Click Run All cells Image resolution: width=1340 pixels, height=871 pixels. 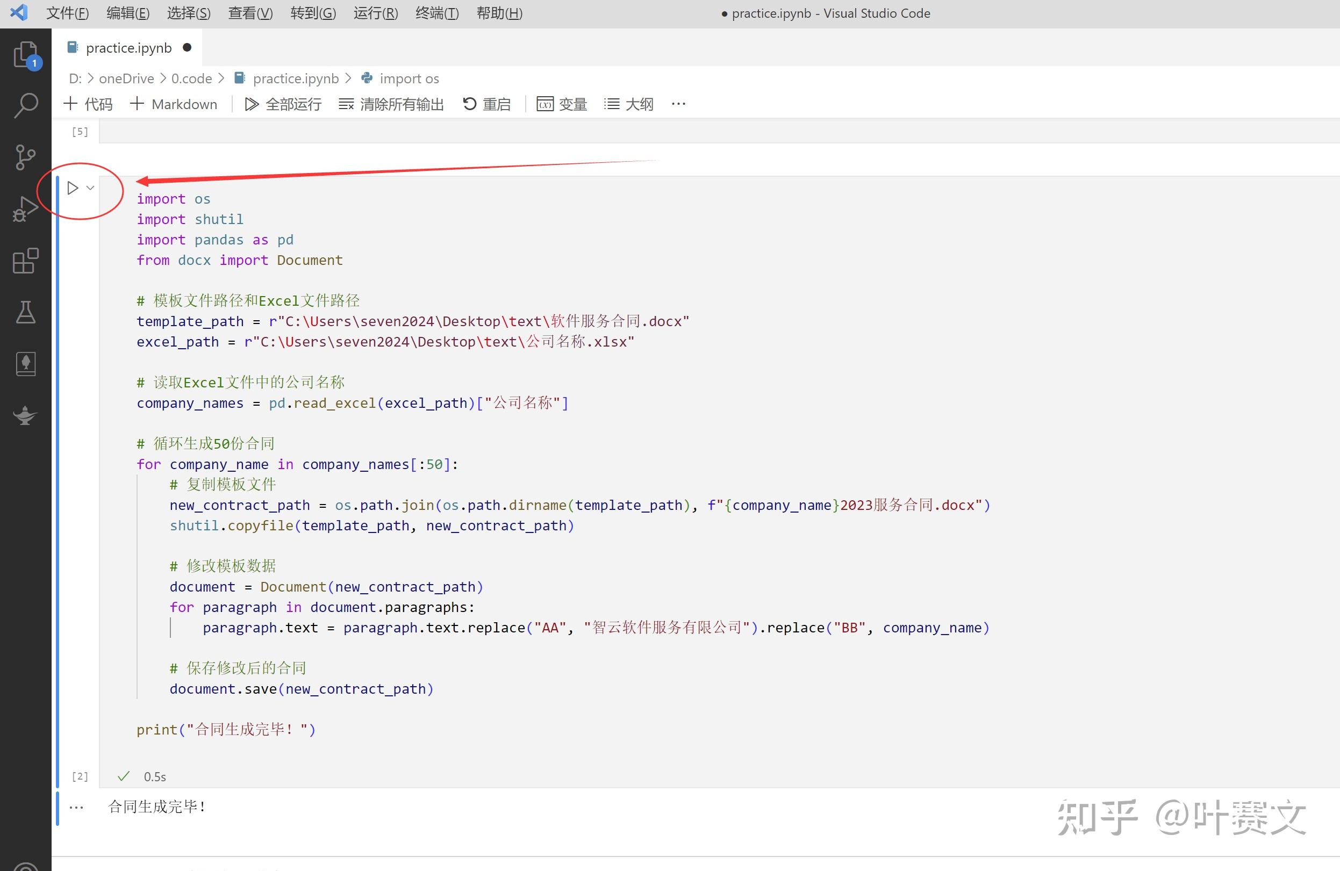(x=283, y=104)
